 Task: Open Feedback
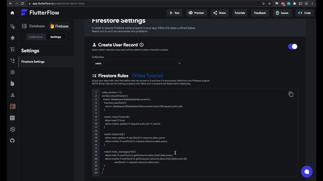(260, 13)
